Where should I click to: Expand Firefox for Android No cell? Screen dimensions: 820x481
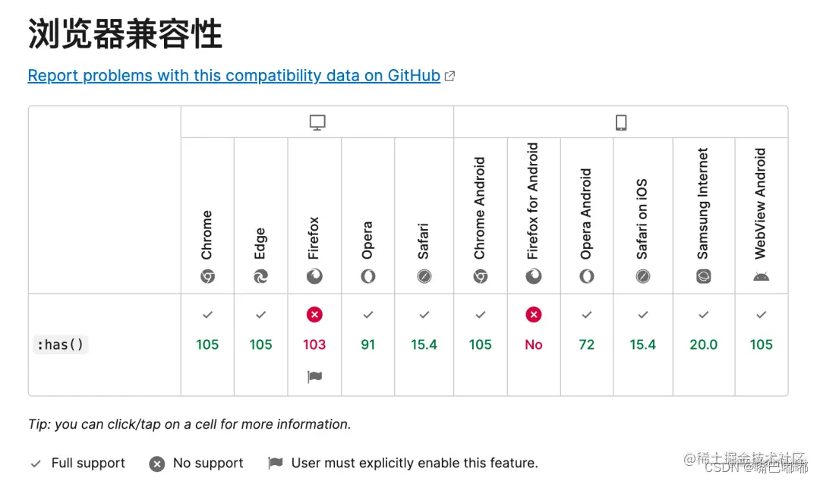[534, 344]
